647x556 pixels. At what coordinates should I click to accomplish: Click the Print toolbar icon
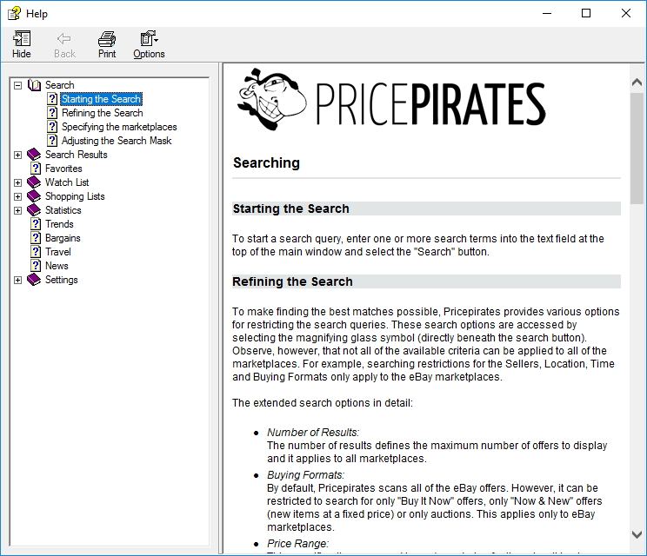[x=107, y=39]
